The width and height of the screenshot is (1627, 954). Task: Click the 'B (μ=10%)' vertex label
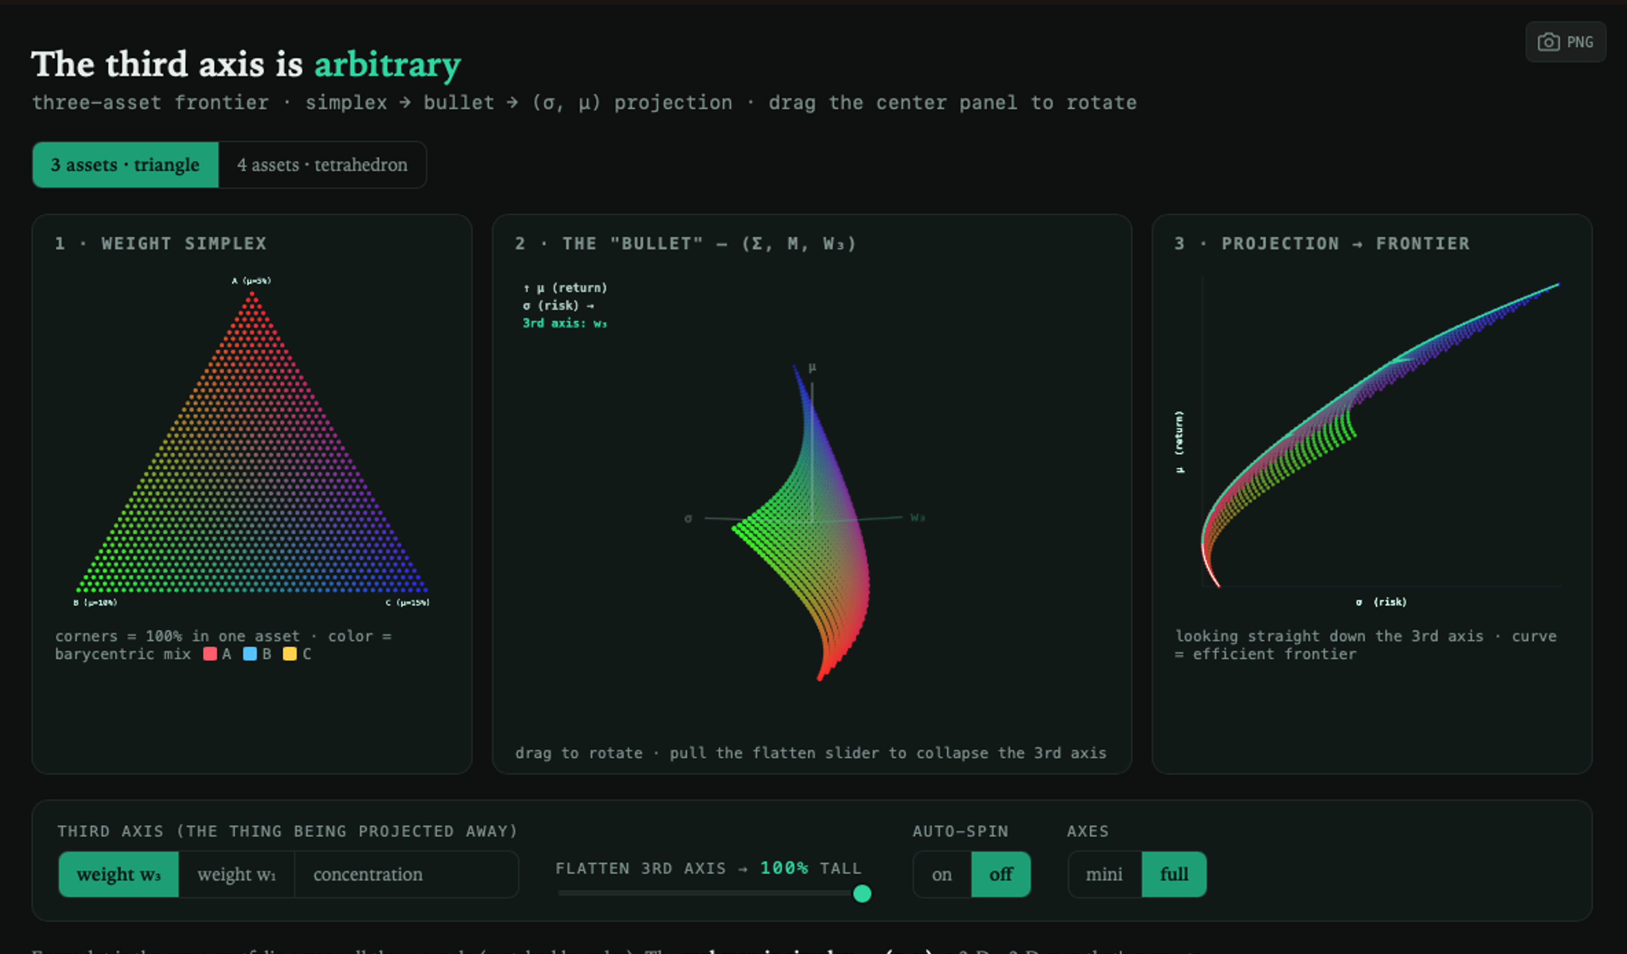(x=95, y=603)
